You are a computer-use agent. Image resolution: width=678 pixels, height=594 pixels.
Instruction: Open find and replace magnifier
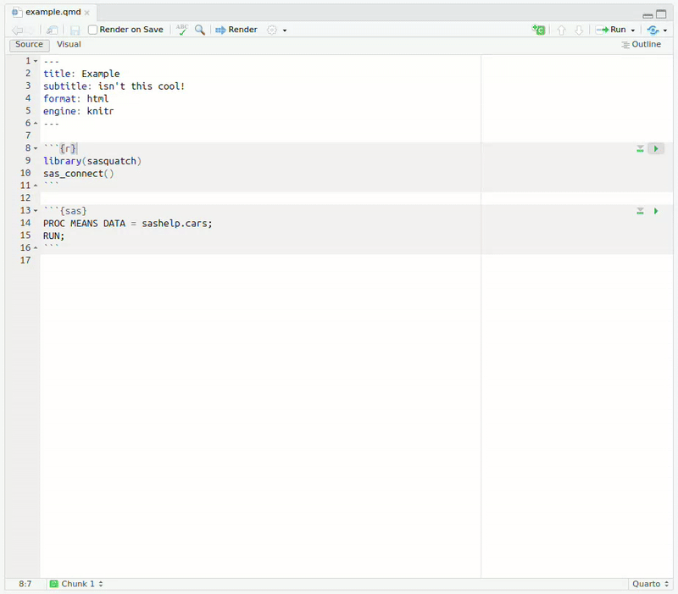200,30
